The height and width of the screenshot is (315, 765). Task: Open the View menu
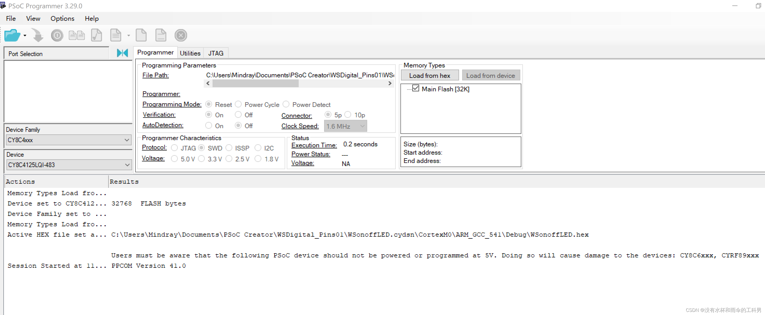click(33, 18)
